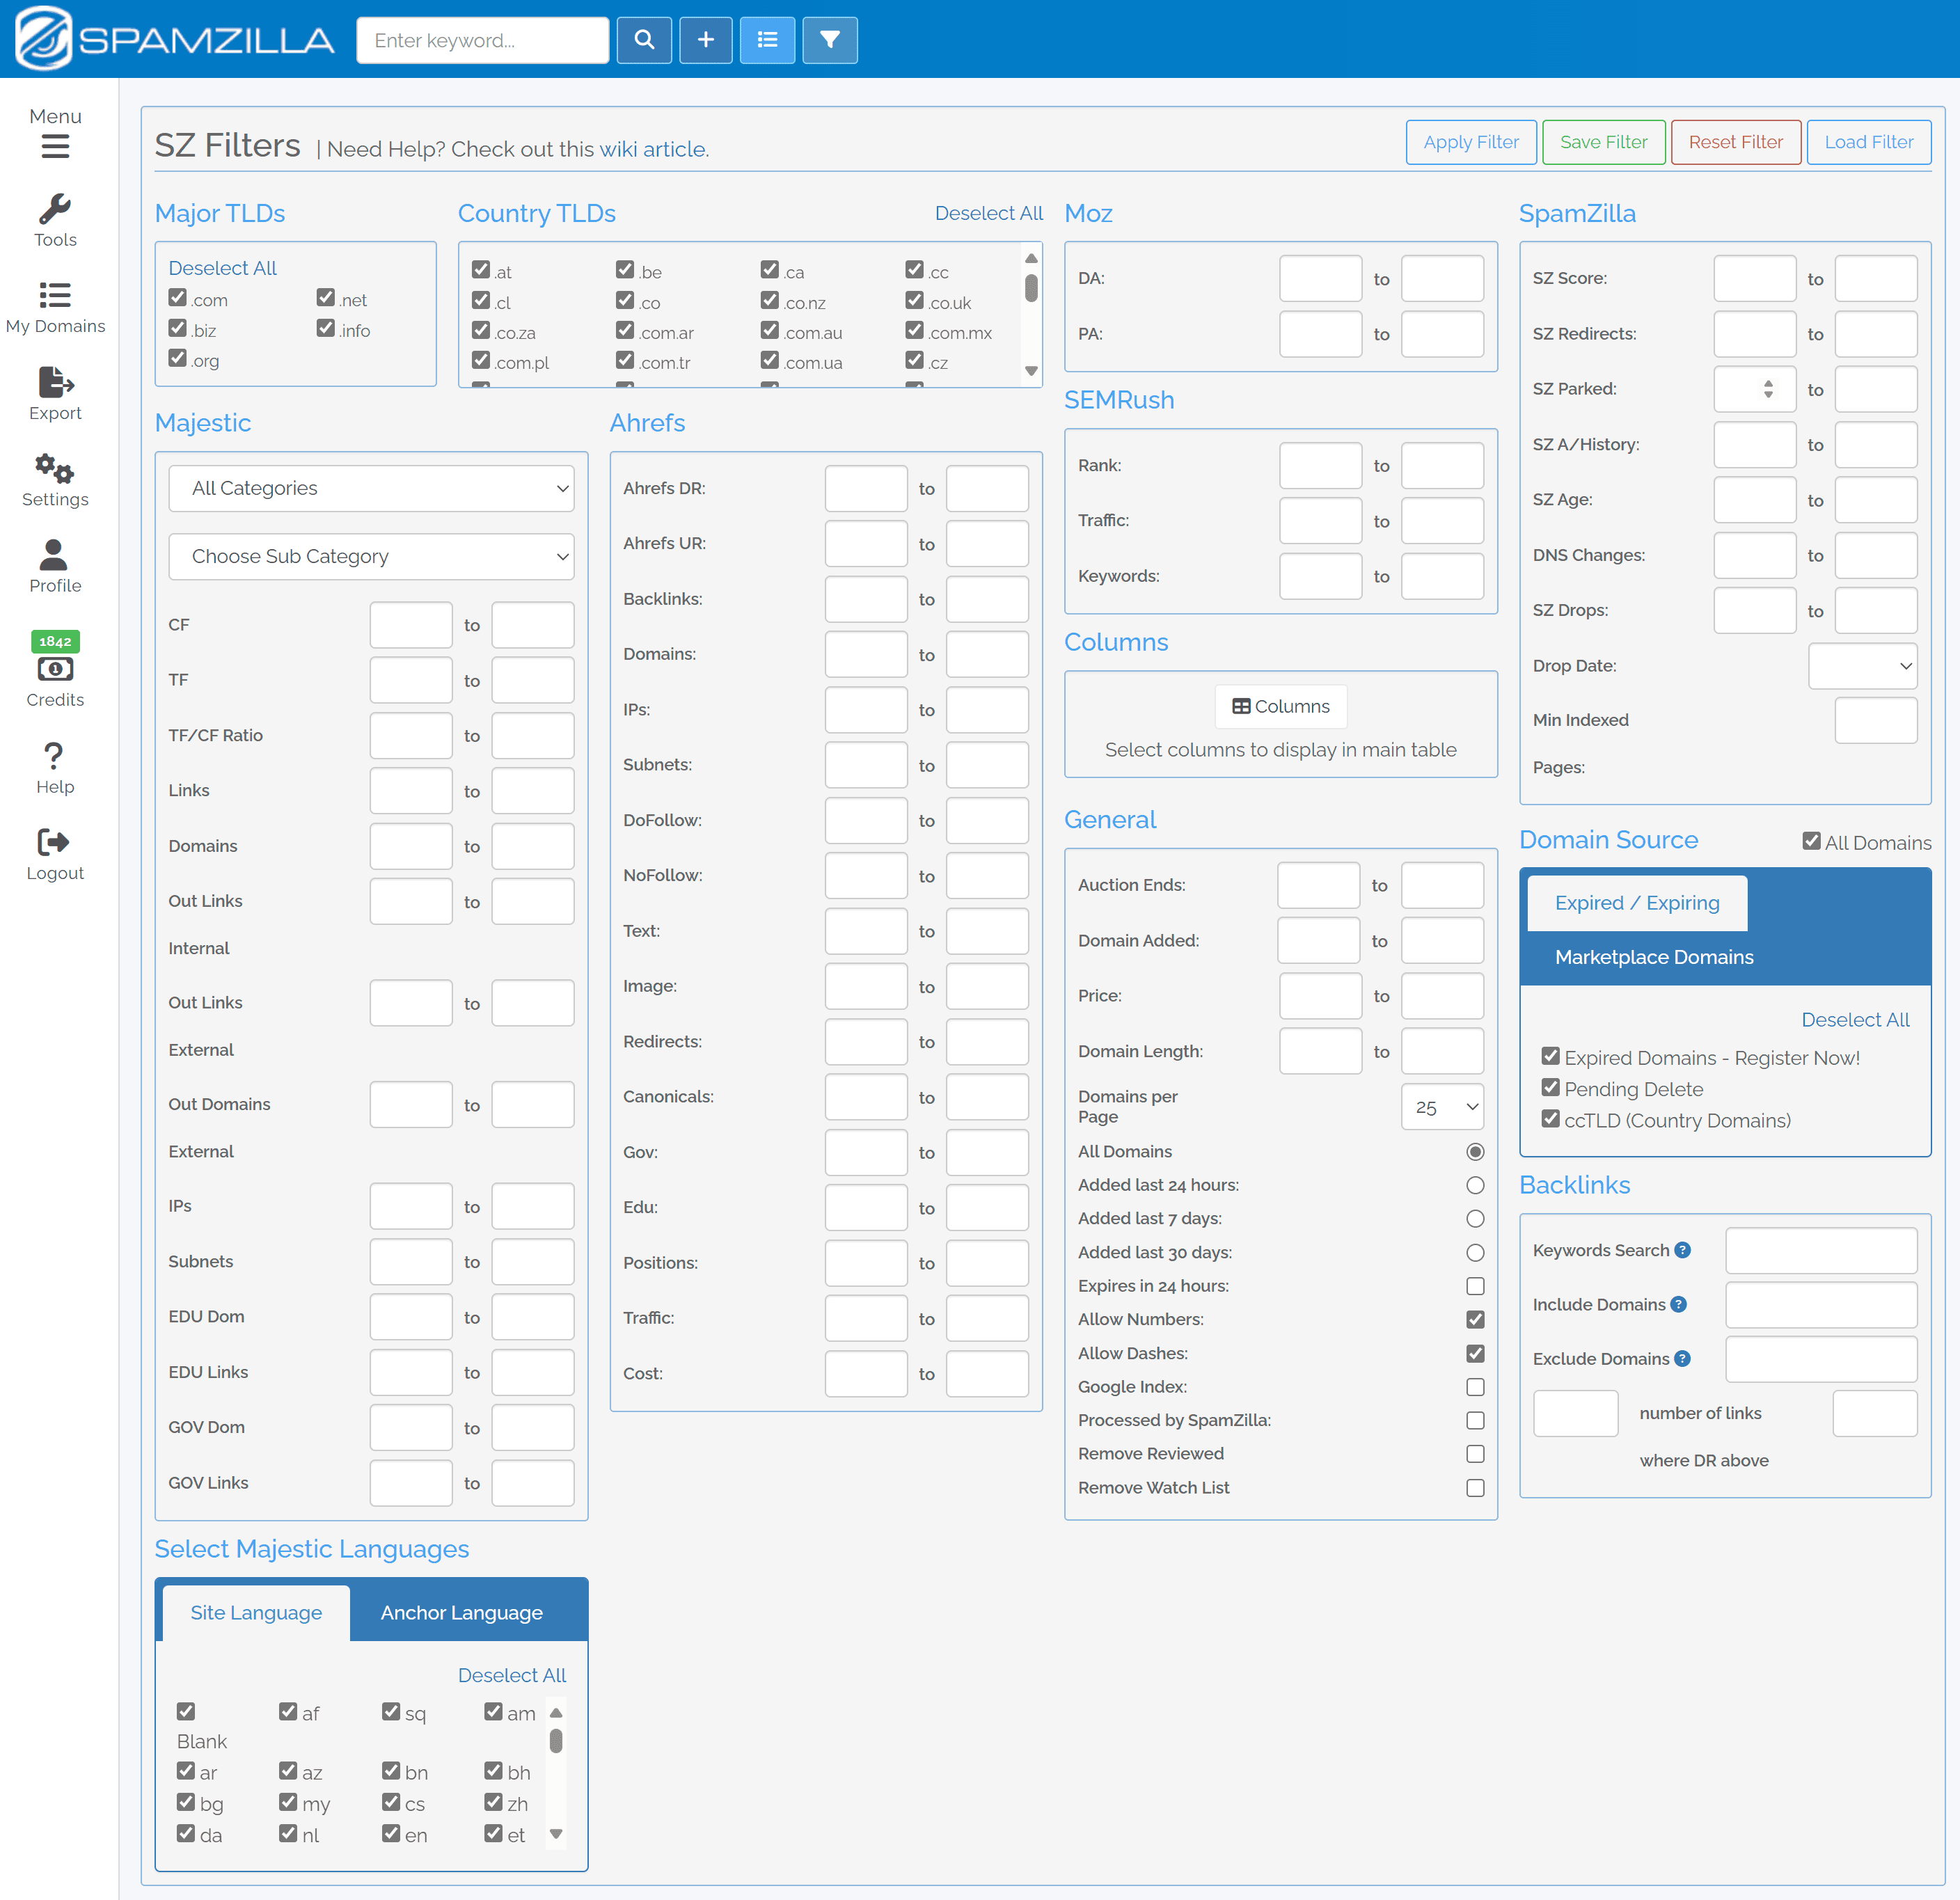This screenshot has width=1960, height=1900.
Task: Click the Moz DA minimum field
Action: point(1320,278)
